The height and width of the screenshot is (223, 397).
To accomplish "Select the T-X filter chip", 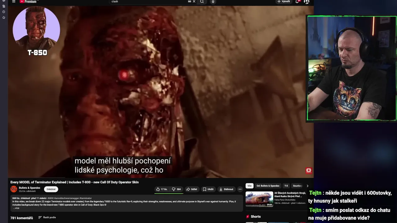I will coord(286,186).
